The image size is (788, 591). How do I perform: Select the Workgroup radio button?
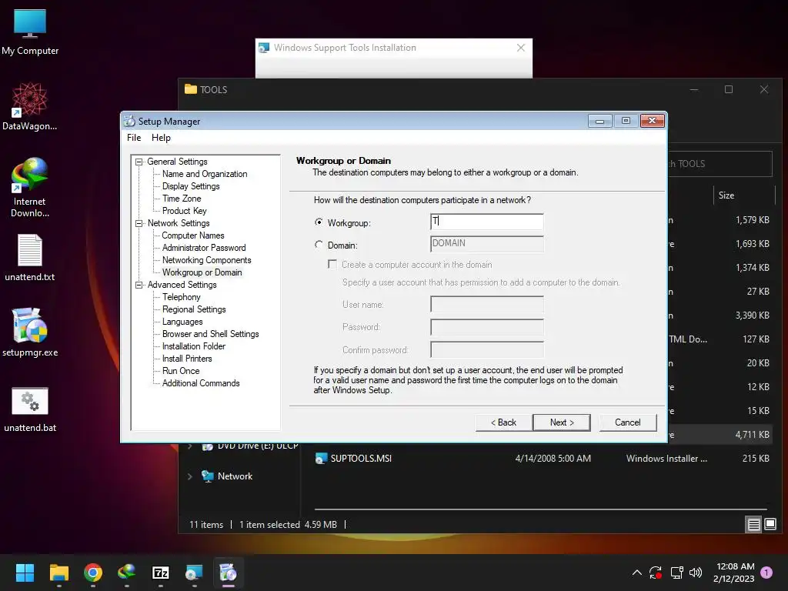coord(319,222)
